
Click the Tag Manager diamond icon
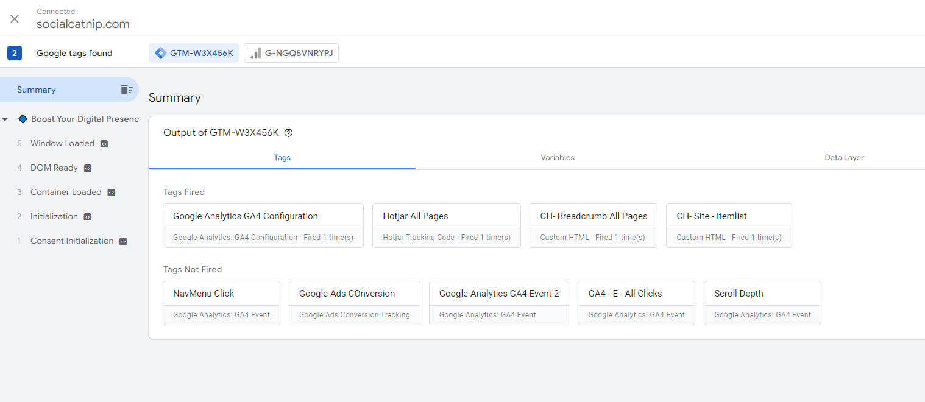[x=161, y=53]
